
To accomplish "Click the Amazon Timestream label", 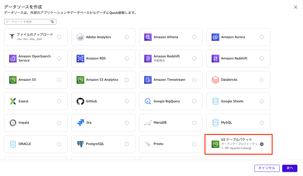I will tap(169, 80).
